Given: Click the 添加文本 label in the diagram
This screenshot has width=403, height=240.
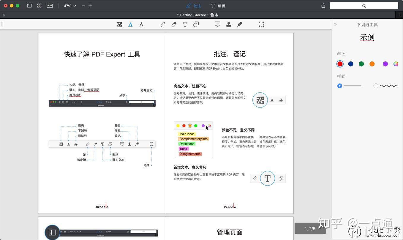Looking at the screenshot, I should (x=118, y=160).
